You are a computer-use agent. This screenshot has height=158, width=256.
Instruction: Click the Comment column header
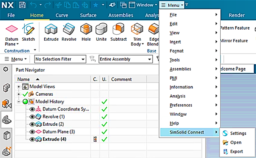pyautogui.click(x=128, y=79)
